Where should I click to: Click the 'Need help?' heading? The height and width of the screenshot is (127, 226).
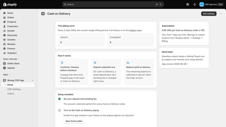tap(167, 52)
